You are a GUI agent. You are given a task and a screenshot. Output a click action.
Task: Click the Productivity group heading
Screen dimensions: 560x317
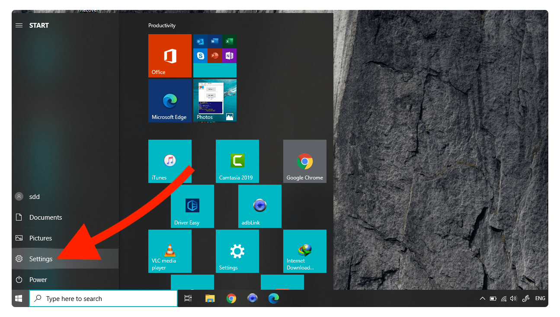(162, 26)
